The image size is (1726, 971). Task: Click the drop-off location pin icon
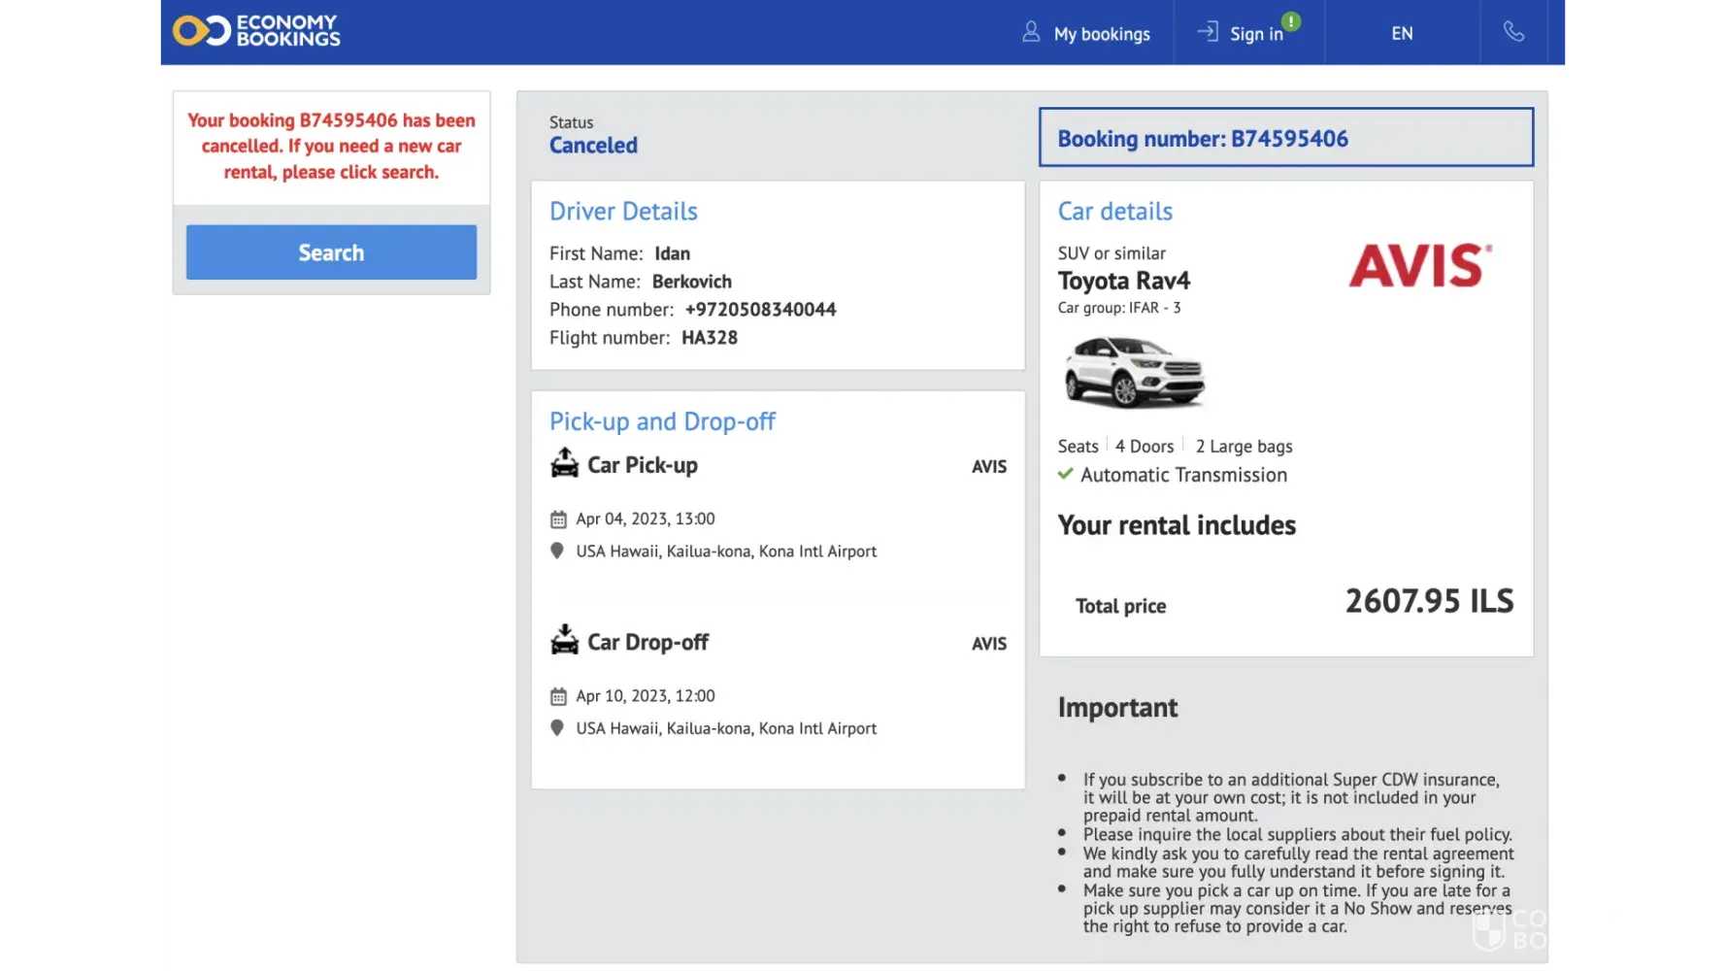[x=557, y=728]
